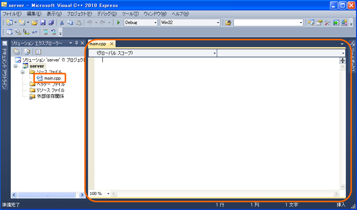Open text editor toolbar options overflow arrow

pyautogui.click(x=60, y=33)
